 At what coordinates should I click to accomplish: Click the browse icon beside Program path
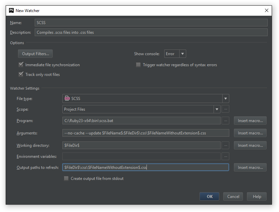tap(226, 121)
